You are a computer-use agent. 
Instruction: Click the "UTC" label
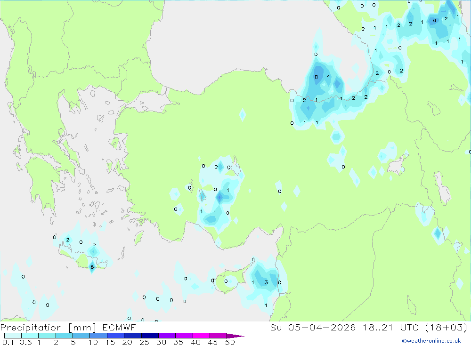409,327
